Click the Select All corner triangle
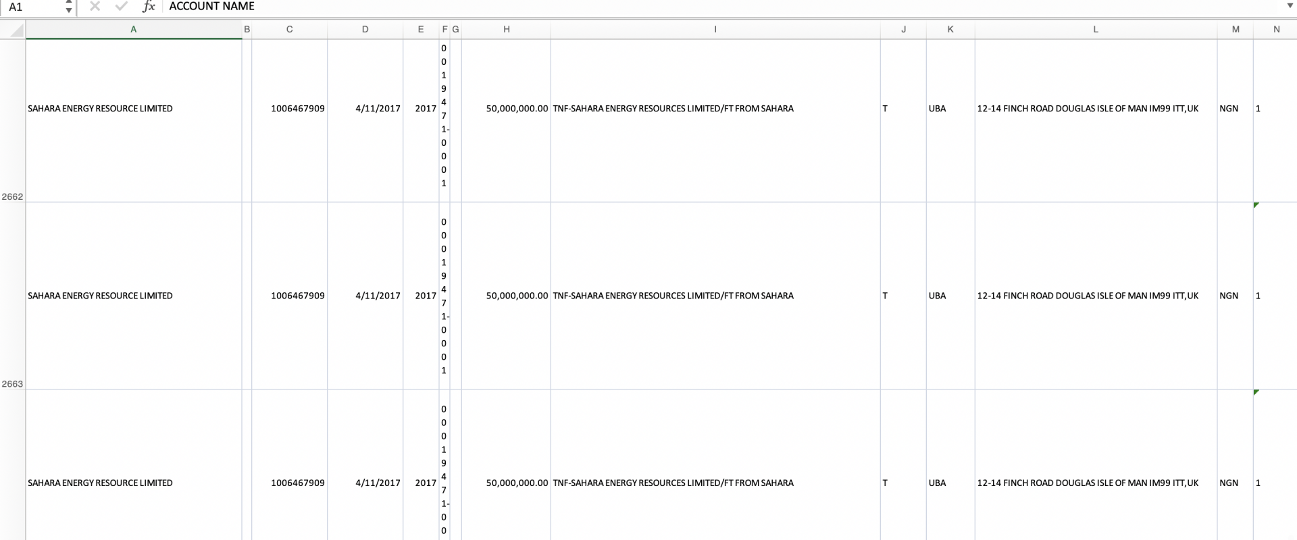The image size is (1297, 540). (17, 30)
